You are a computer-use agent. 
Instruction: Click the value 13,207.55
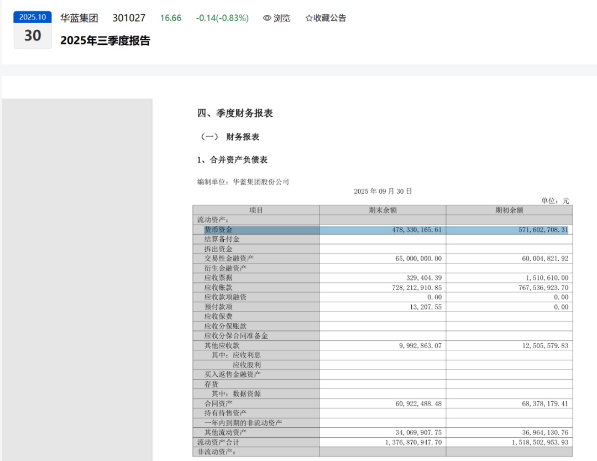coord(426,307)
